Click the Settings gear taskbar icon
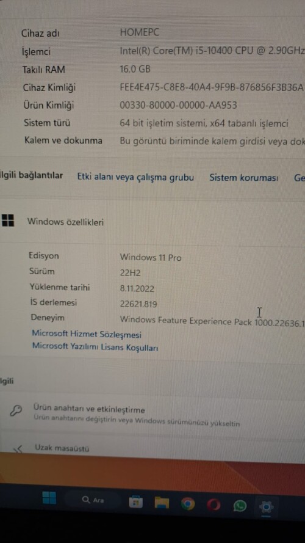This screenshot has height=543, width=305. coord(267,508)
